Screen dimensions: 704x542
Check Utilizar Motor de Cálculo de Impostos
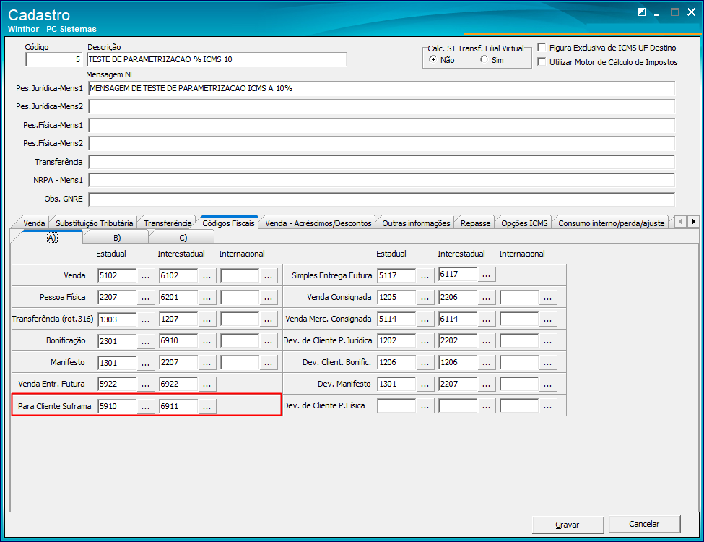click(x=542, y=62)
